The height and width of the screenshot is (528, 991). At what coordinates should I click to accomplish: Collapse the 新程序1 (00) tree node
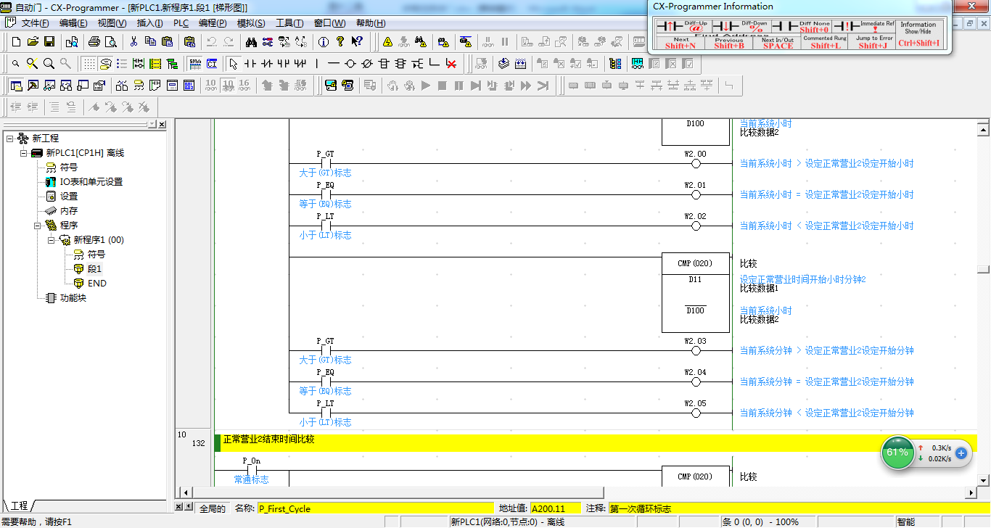pyautogui.click(x=51, y=239)
